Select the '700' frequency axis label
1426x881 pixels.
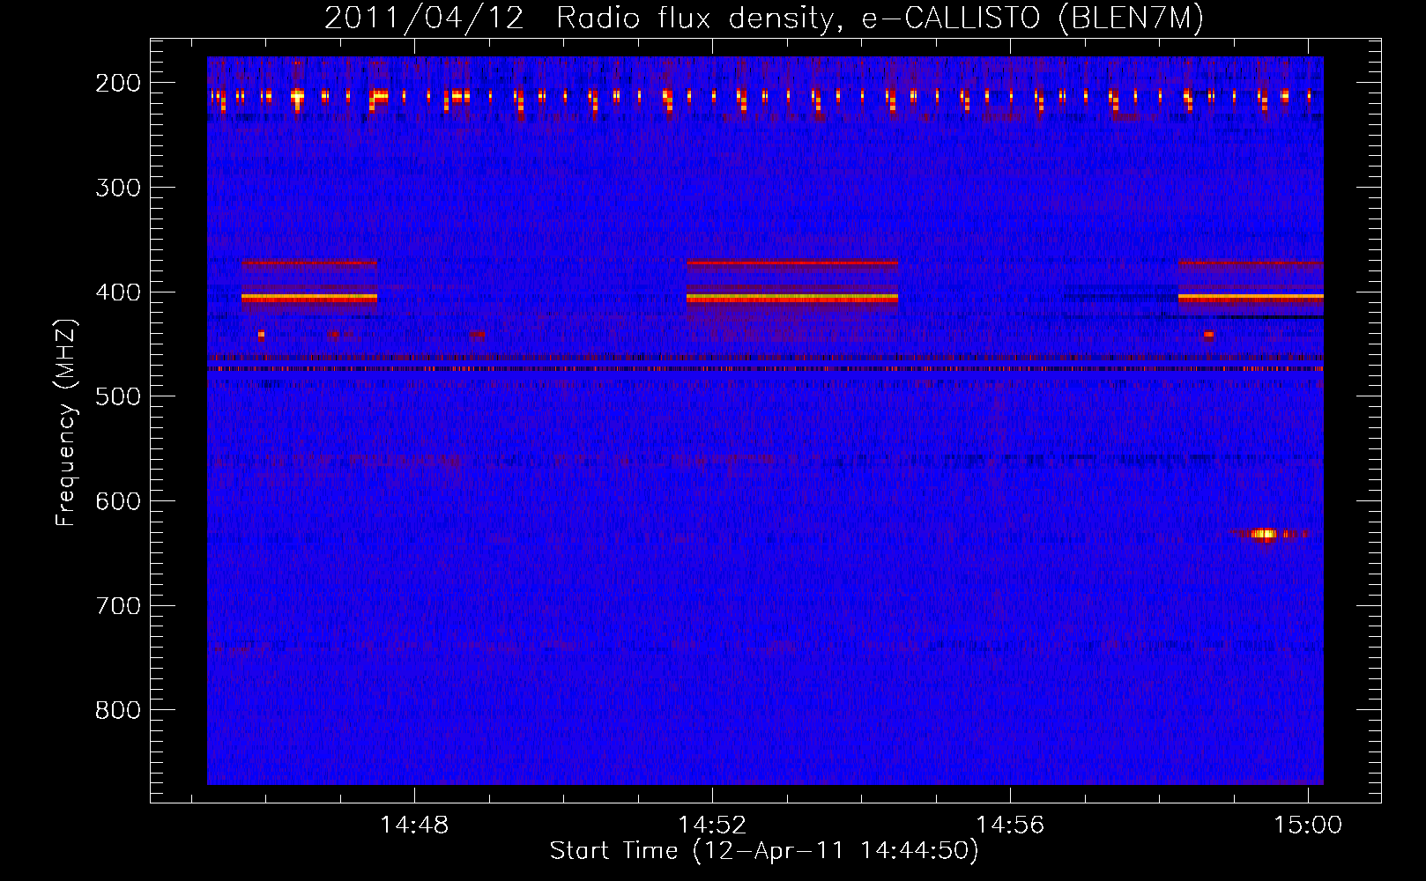coord(117,606)
